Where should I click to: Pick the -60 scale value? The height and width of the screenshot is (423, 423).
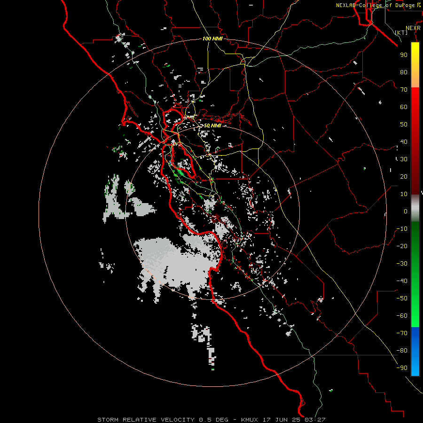pyautogui.click(x=402, y=316)
